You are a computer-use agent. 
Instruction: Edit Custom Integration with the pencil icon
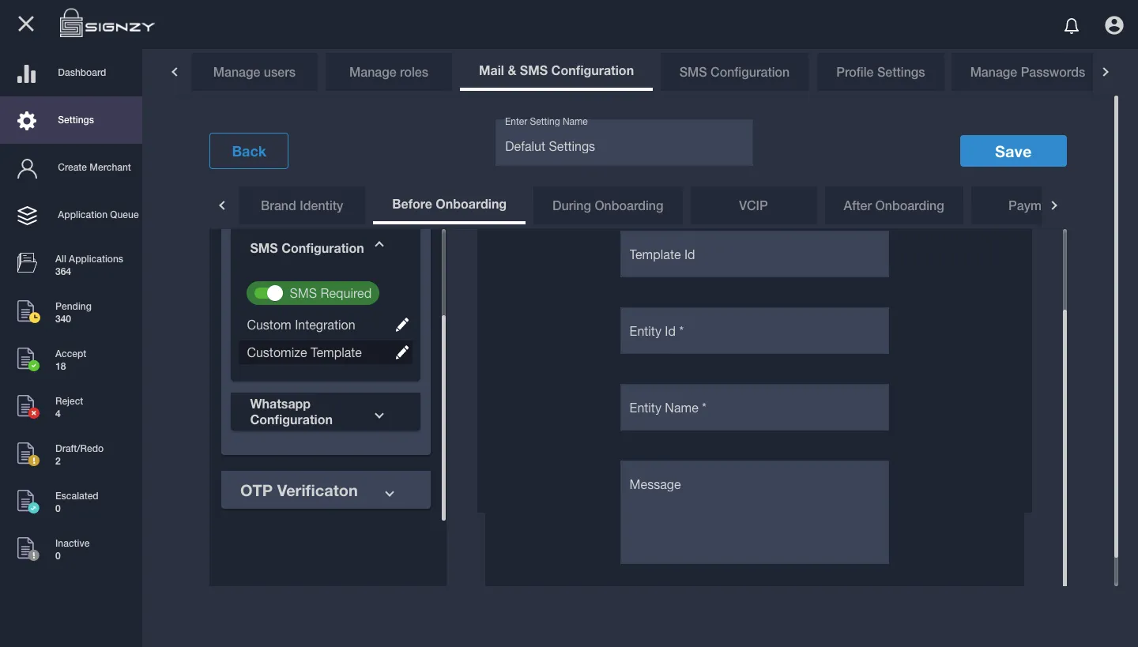pyautogui.click(x=402, y=325)
